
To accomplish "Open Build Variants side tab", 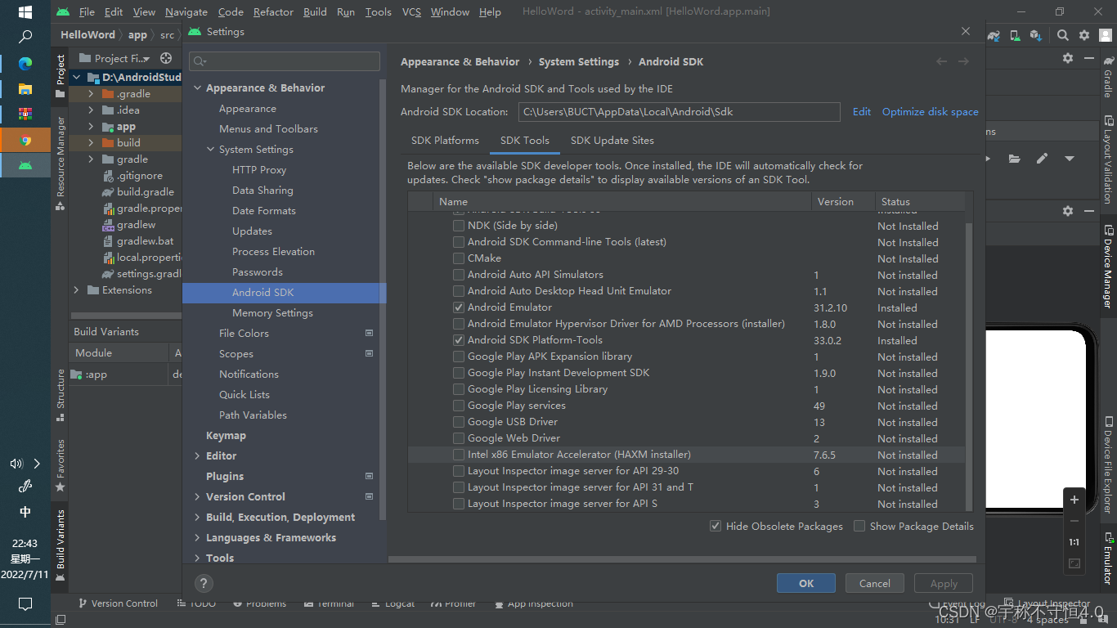I will coord(60,545).
